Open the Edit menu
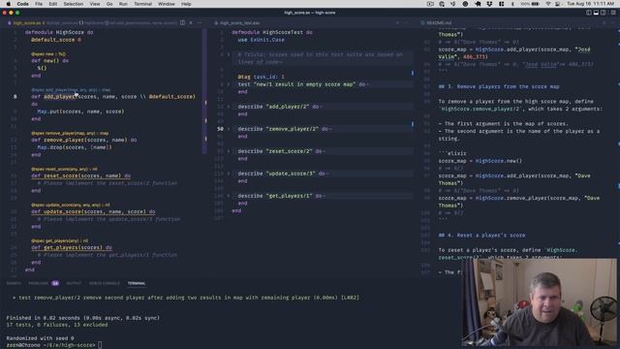 53,4
